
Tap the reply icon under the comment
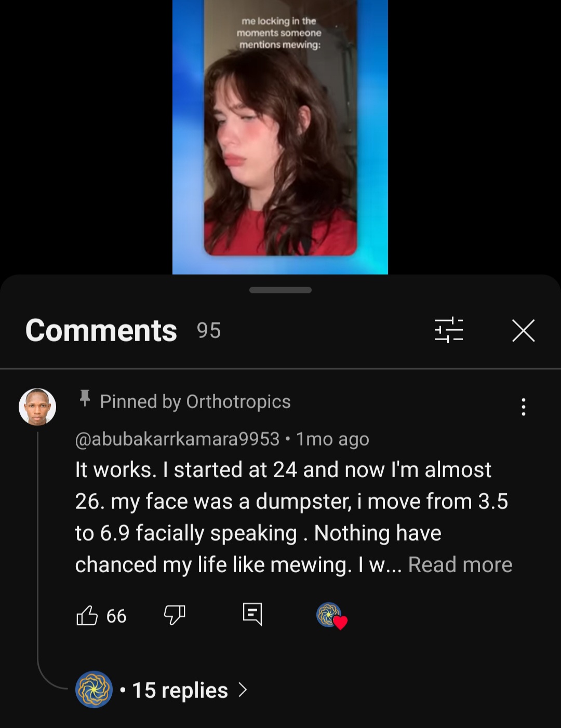point(252,614)
